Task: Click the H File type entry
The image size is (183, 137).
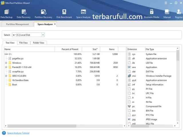Action: [149, 97]
